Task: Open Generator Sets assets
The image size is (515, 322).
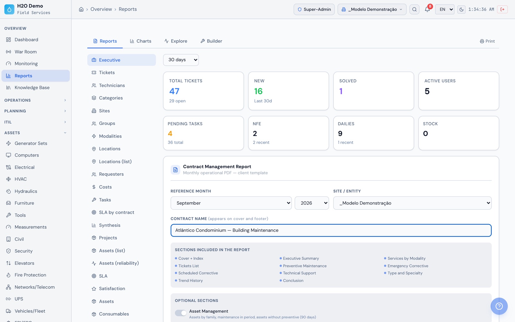Action: (x=35, y=143)
